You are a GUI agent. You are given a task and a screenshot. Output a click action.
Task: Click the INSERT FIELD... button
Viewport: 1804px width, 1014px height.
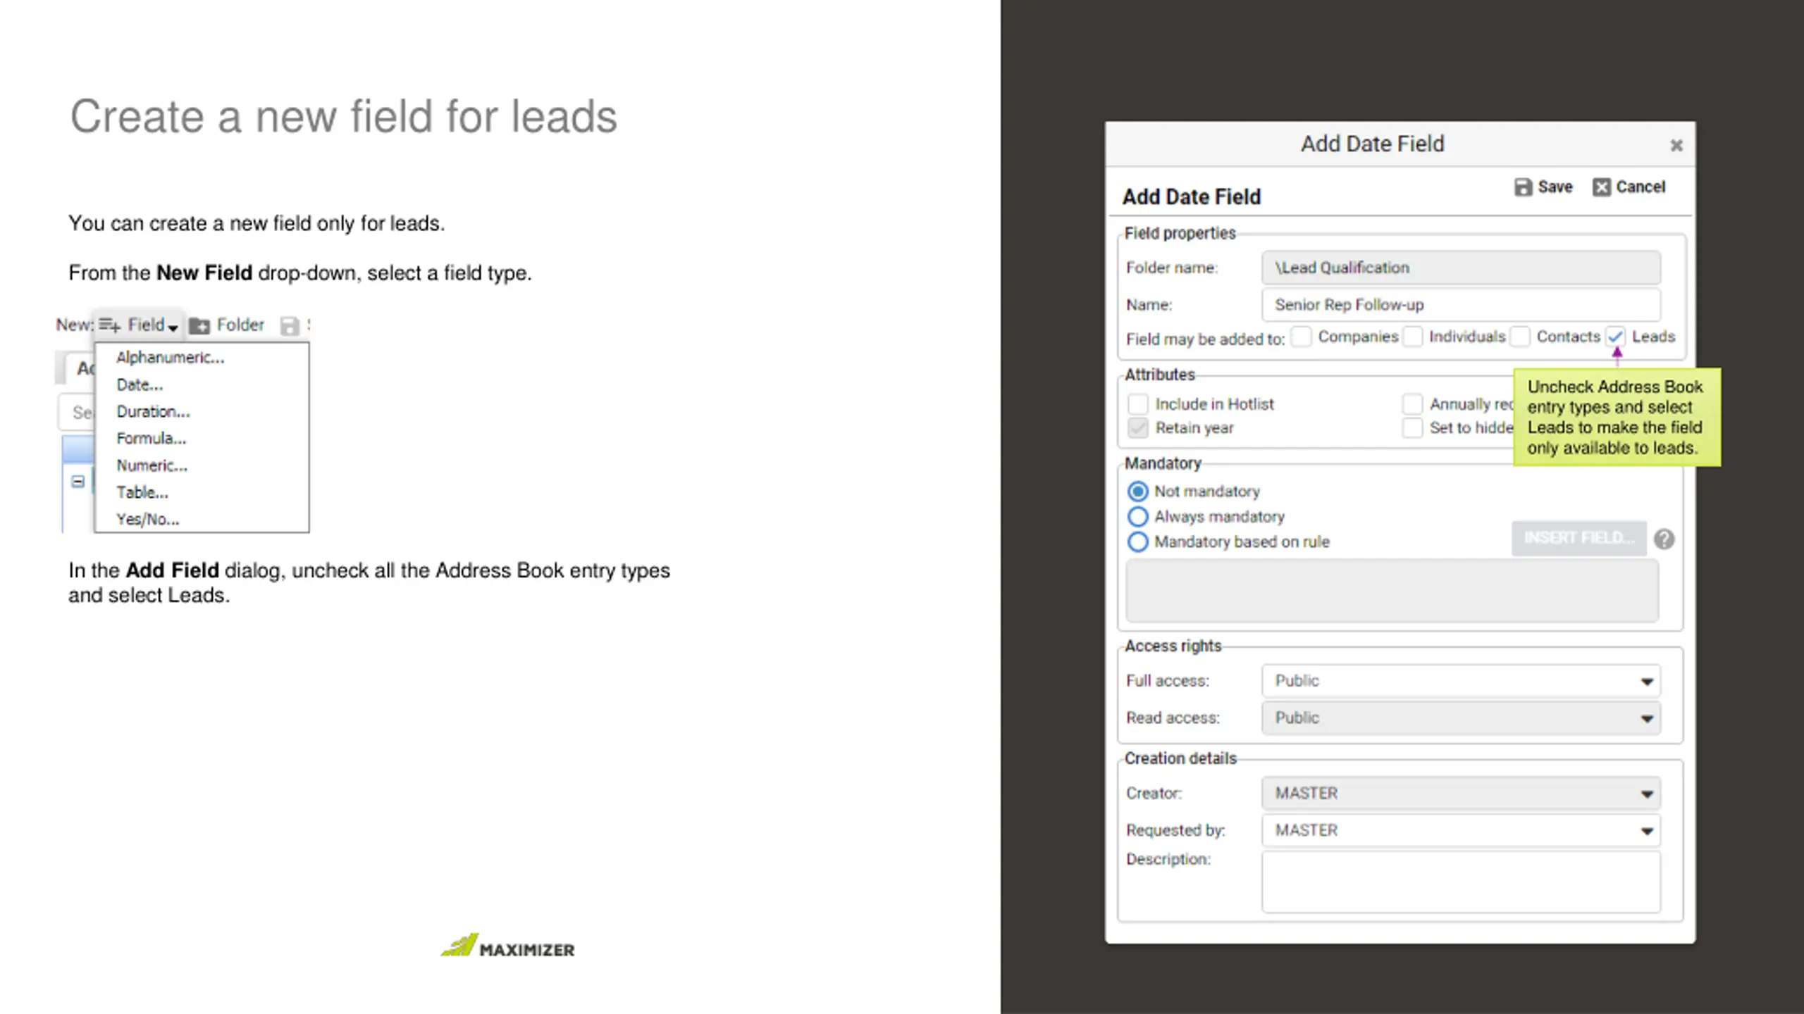coord(1578,539)
